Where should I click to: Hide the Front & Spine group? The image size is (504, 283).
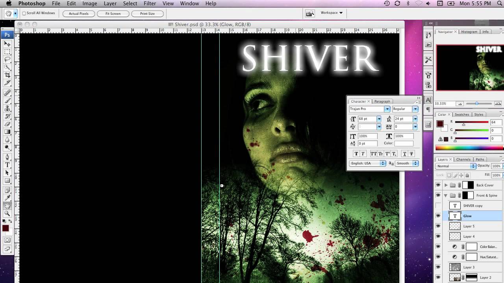point(438,195)
